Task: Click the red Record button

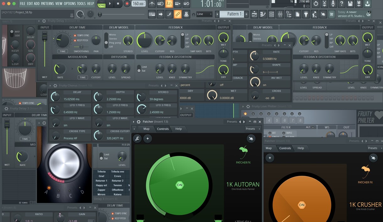Action: tap(127, 4)
